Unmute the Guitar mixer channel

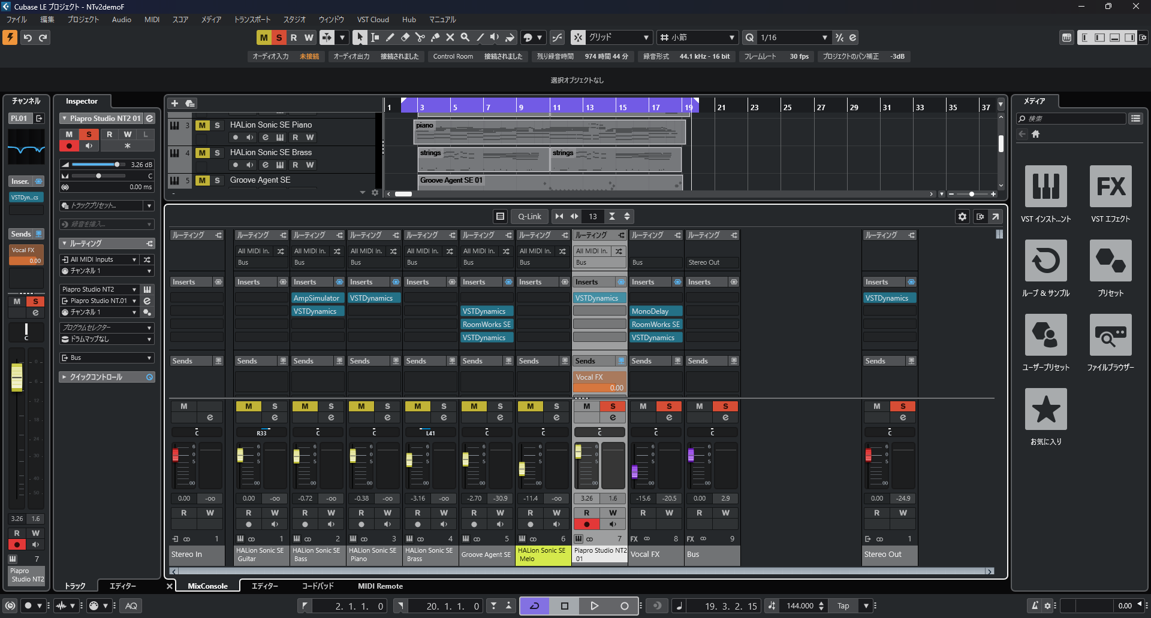[x=248, y=406]
